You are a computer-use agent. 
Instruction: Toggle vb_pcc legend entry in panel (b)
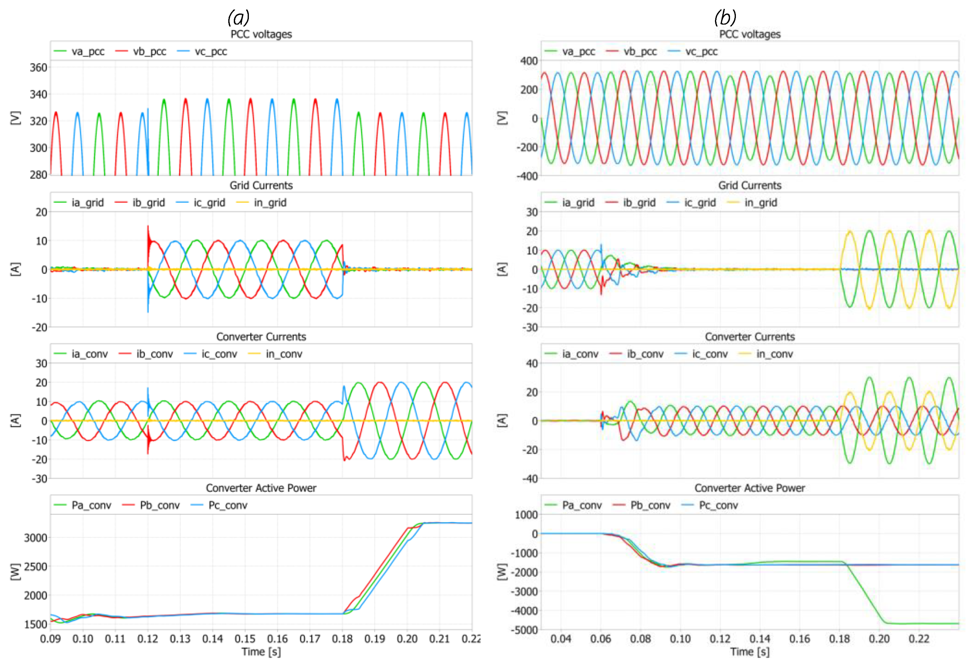click(x=640, y=52)
